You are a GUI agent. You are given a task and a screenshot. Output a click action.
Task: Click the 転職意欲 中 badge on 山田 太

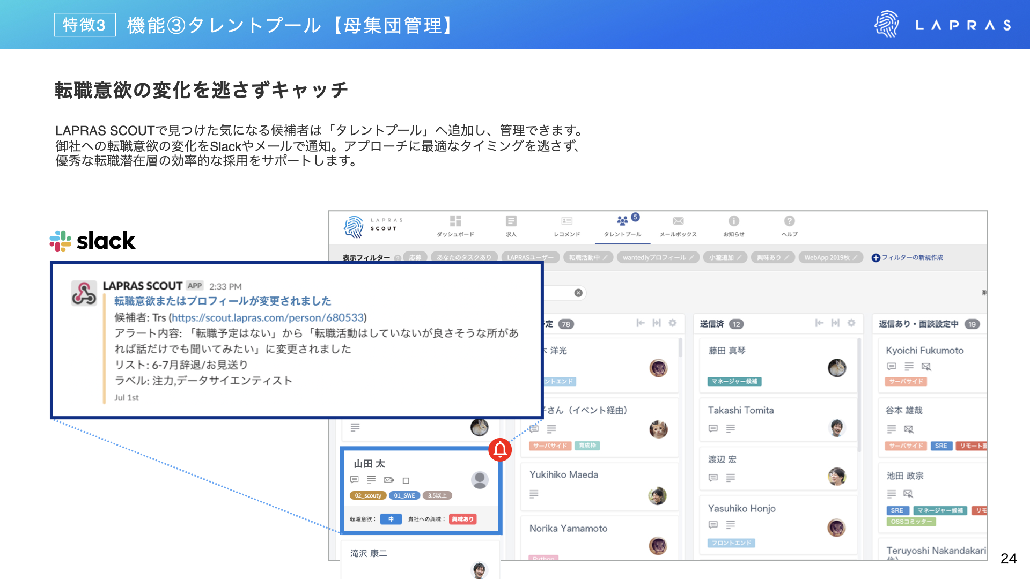(391, 519)
